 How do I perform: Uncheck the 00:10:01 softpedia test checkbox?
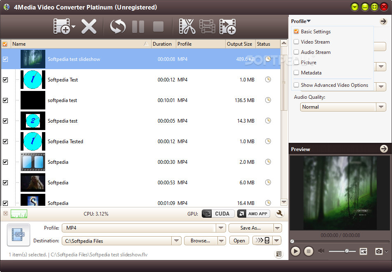point(5,100)
